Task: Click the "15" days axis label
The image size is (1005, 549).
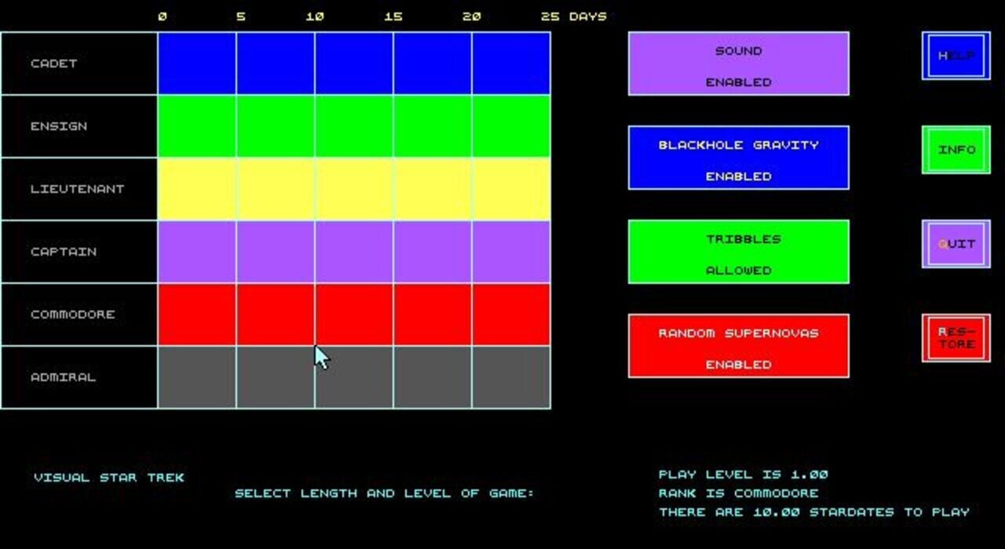Action: coord(393,16)
